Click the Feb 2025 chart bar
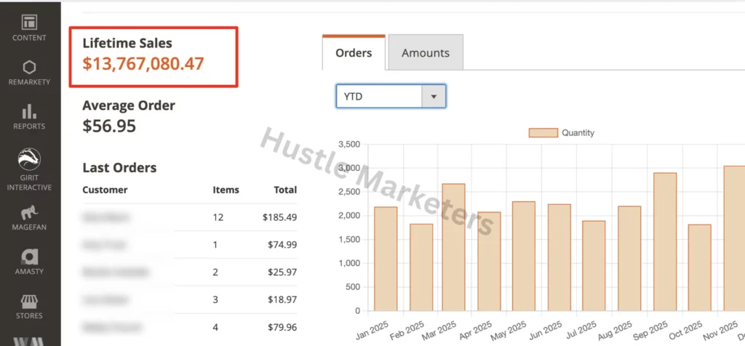This screenshot has width=745, height=346. [421, 267]
